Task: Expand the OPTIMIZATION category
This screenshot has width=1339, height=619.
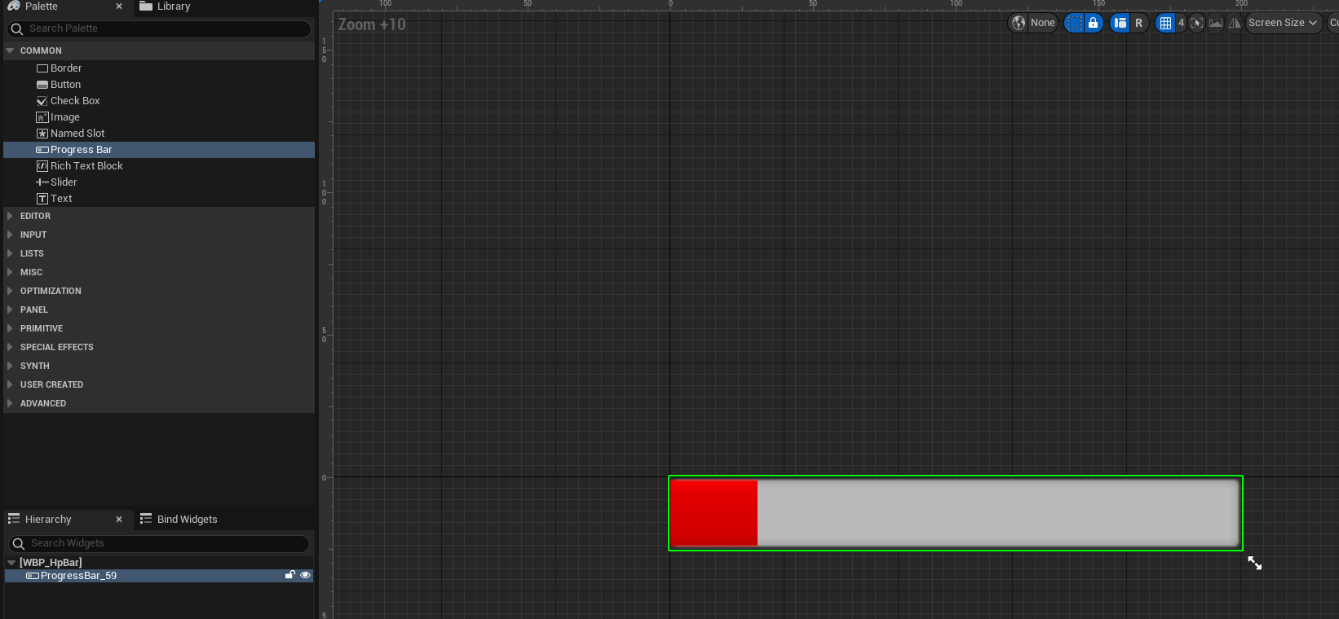Action: (10, 291)
